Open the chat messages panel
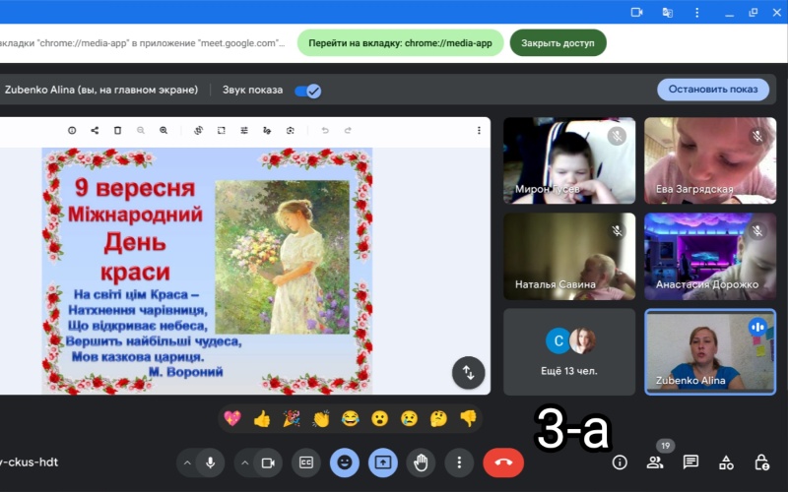Viewport: 788px width, 492px height. coord(691,462)
